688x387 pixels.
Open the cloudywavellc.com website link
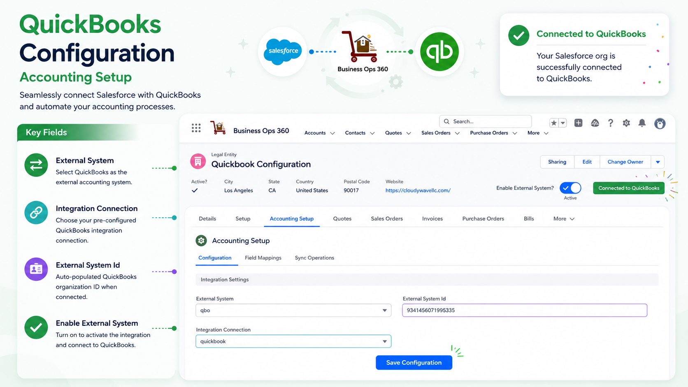pyautogui.click(x=418, y=190)
